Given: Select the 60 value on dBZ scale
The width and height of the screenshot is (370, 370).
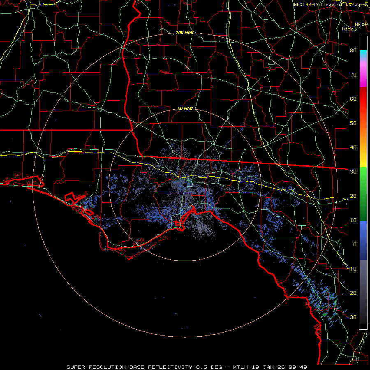Looking at the screenshot, I should point(353,99).
